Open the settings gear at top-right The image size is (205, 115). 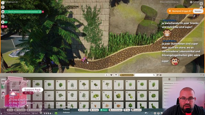(x=201, y=4)
